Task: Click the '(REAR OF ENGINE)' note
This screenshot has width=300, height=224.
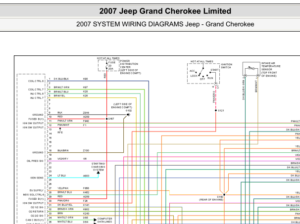Action: tap(211, 200)
